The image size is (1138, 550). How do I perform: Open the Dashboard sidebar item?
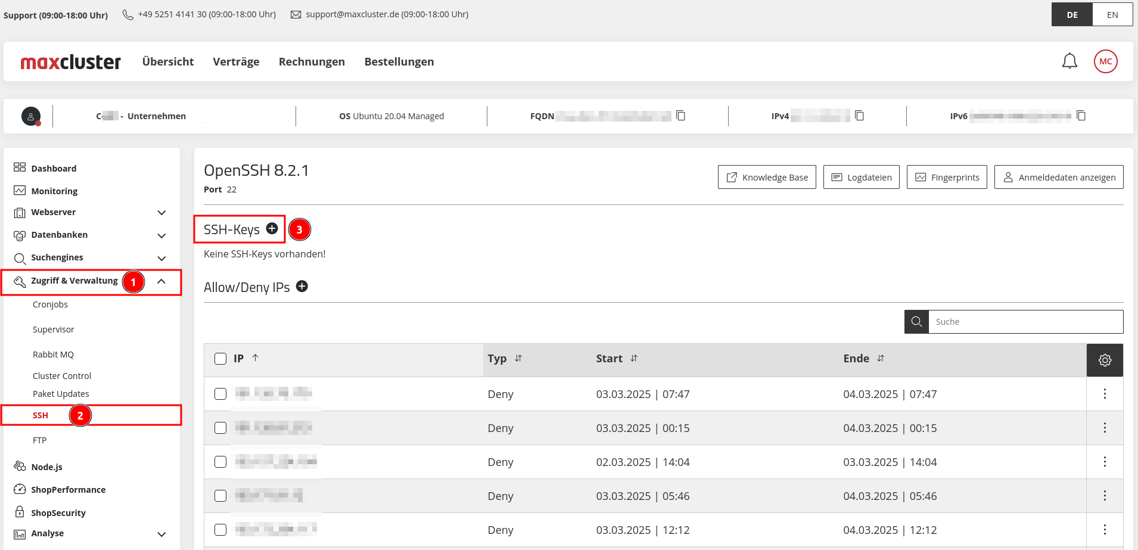[x=54, y=169]
